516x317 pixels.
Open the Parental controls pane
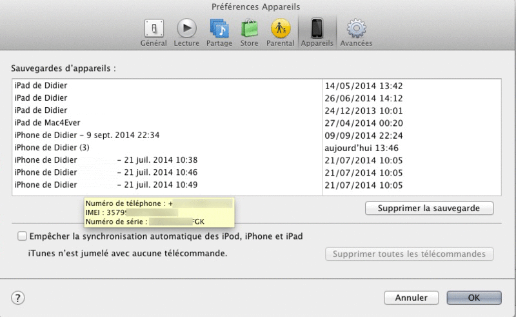(x=281, y=33)
